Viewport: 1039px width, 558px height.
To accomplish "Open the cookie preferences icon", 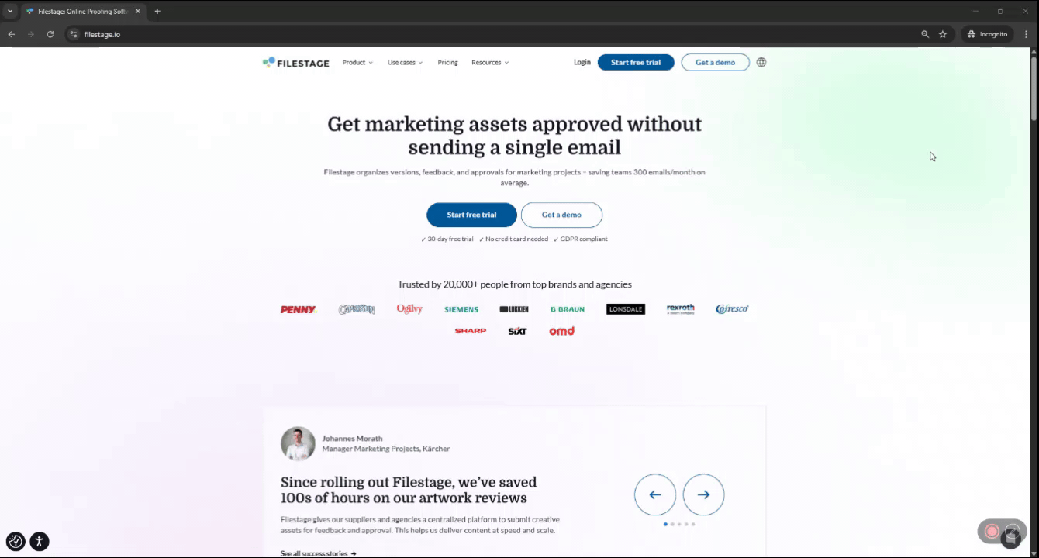I will 16,542.
